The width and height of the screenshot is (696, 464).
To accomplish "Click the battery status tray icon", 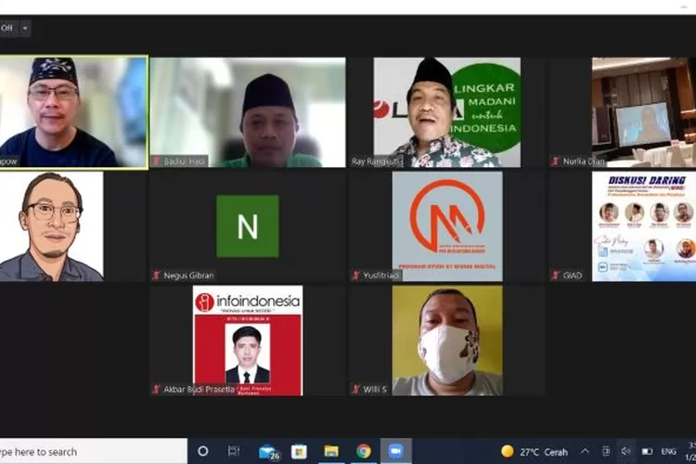I will click(647, 452).
